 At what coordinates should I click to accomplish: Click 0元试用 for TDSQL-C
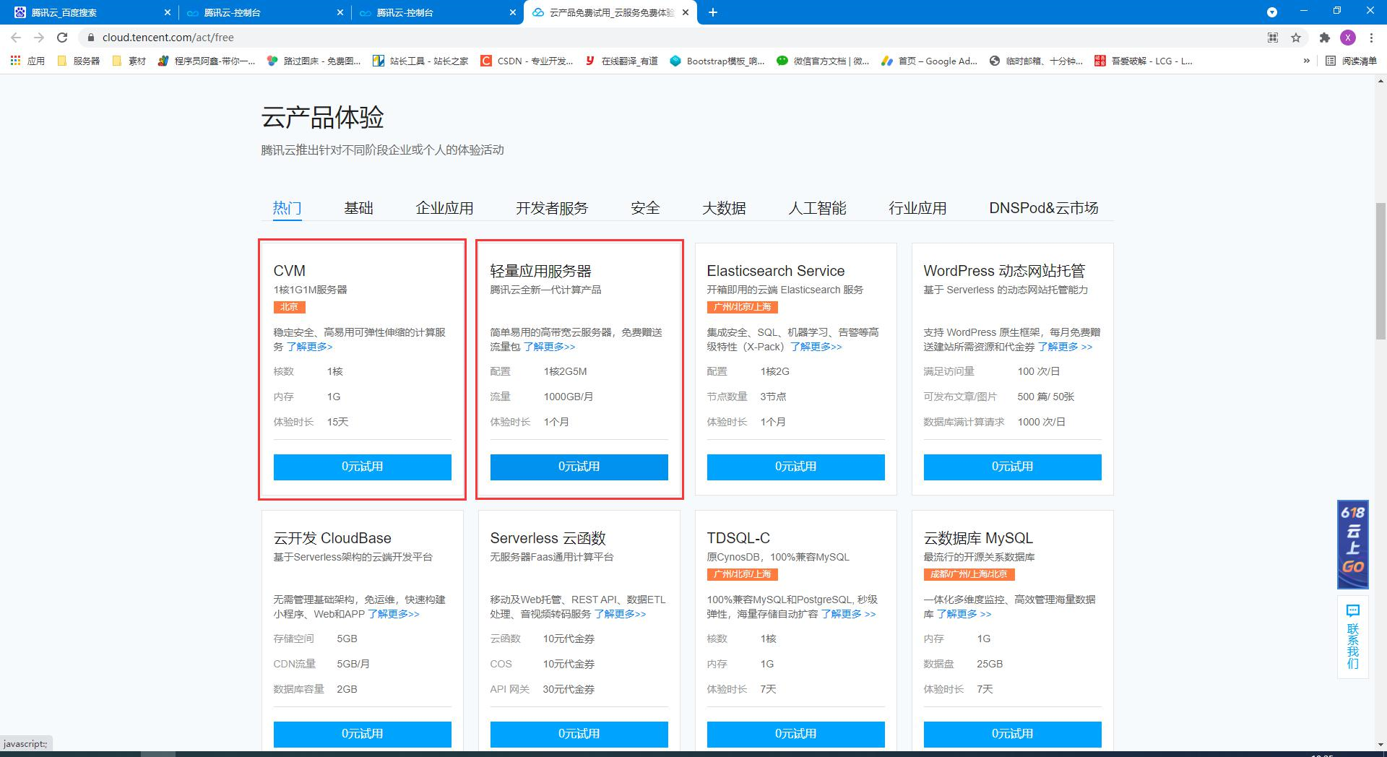[x=796, y=734]
